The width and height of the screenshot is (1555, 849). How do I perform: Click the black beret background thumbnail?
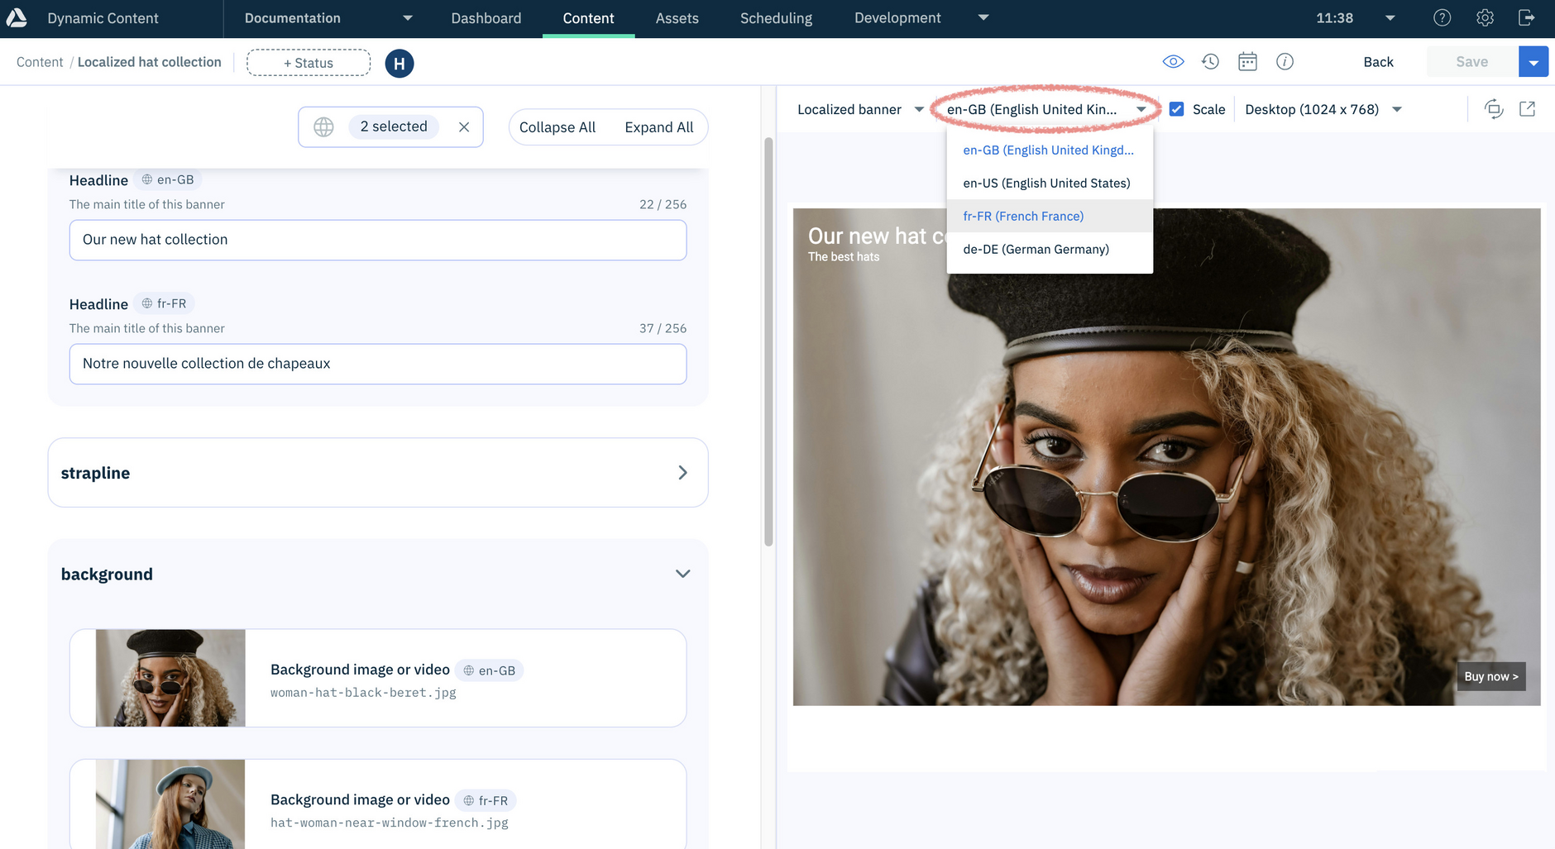[170, 678]
